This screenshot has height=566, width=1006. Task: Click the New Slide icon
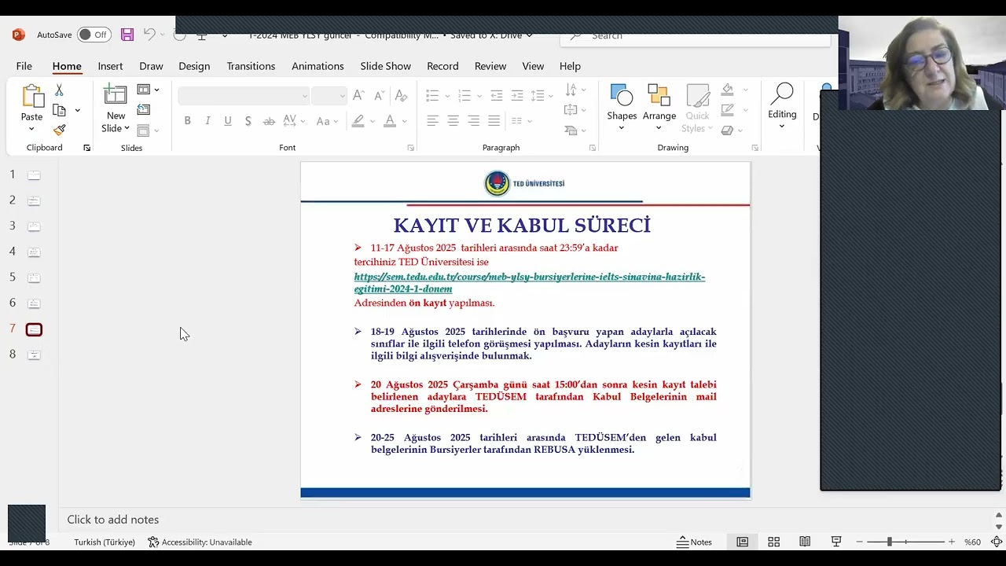pos(116,95)
